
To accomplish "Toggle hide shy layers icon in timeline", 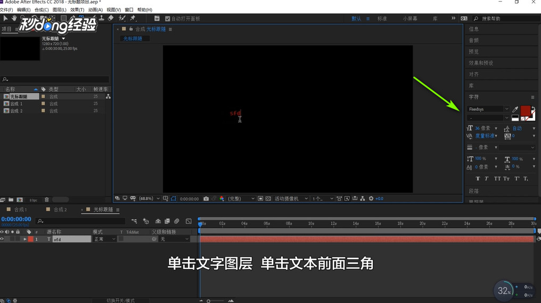I will (158, 221).
